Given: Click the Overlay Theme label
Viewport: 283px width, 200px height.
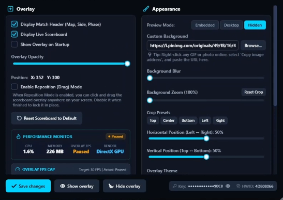Looking at the screenshot, I should coord(162,171).
